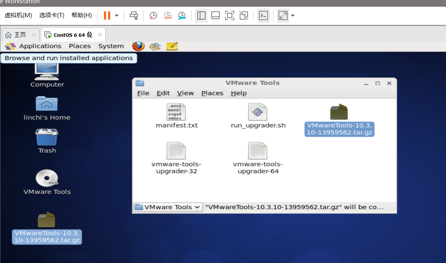The width and height of the screenshot is (446, 263).
Task: Open the dropdown arrow next to the pause button
Action: (117, 16)
